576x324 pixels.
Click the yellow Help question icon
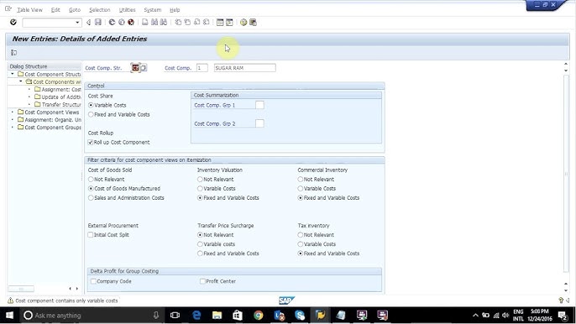point(243,23)
